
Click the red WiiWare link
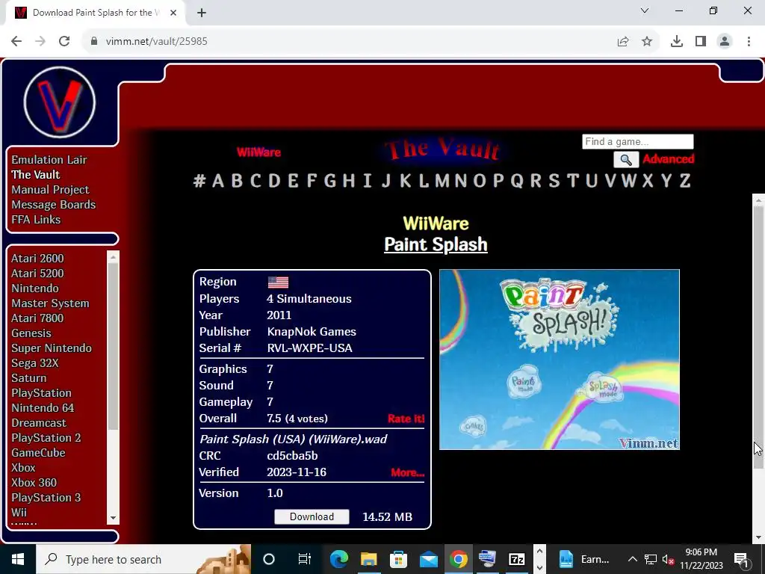click(258, 152)
